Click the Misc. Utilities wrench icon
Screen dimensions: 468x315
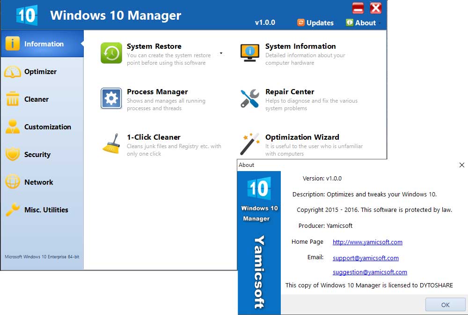[13, 209]
